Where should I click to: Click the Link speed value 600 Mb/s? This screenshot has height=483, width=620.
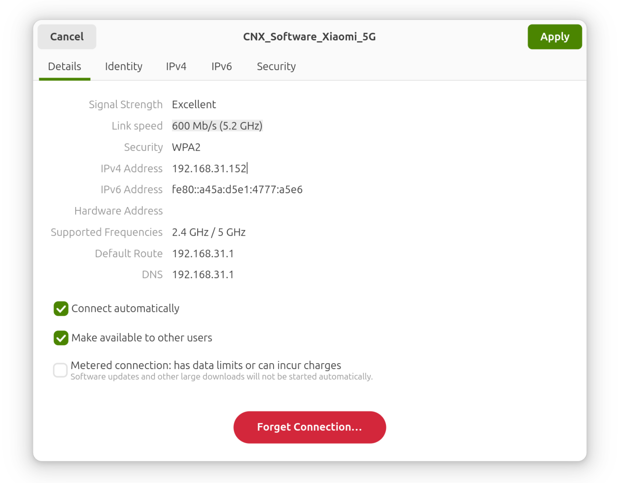(x=217, y=126)
